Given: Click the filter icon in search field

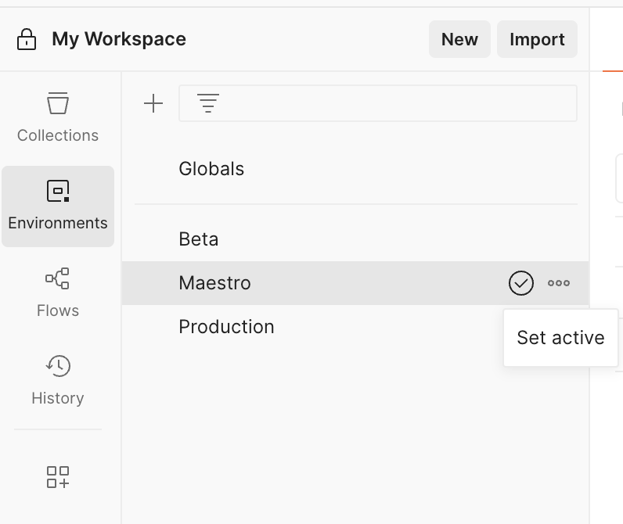Looking at the screenshot, I should coord(208,103).
